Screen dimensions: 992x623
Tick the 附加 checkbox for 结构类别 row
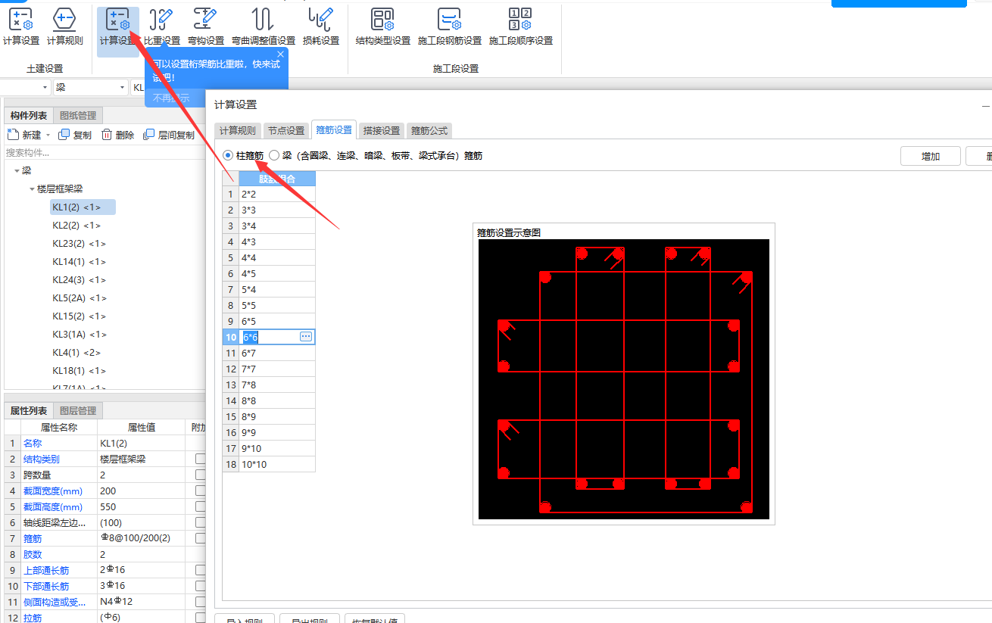point(200,459)
